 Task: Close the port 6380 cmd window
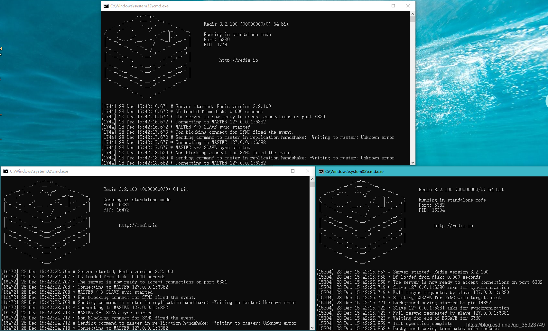coord(408,6)
